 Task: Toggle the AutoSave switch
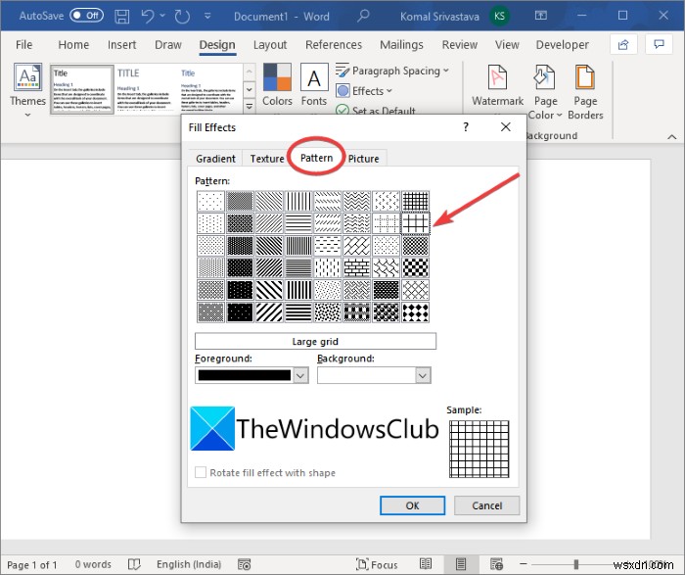(86, 16)
